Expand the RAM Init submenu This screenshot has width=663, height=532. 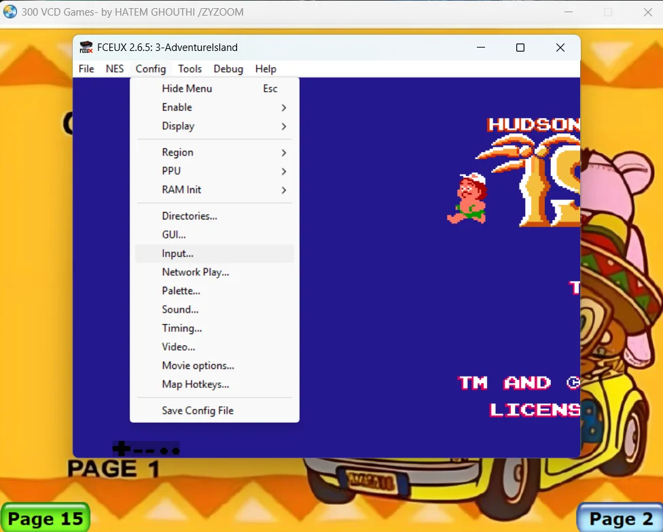tap(215, 190)
